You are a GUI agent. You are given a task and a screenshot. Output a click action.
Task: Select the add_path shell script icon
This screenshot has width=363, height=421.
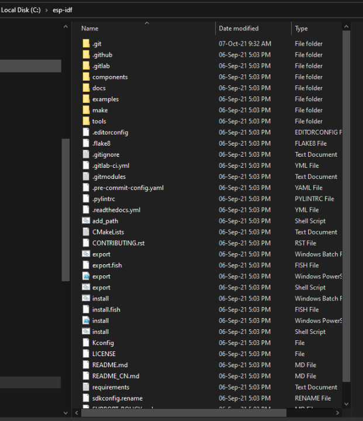click(86, 221)
